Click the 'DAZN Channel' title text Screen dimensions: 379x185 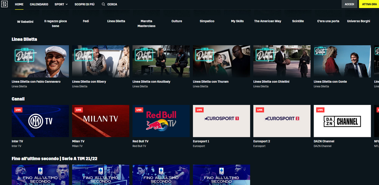coord(324,141)
